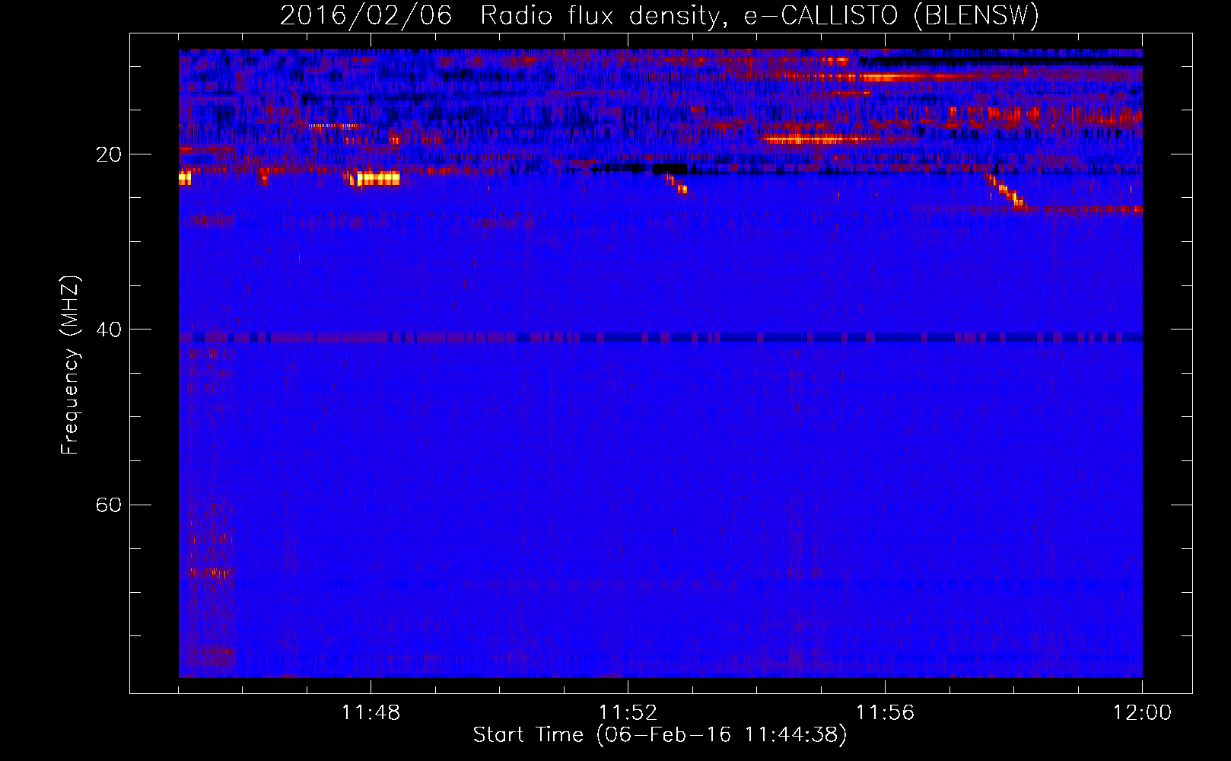Click the y-axis tick label "60"
Screen dimensions: 1231x761
click(109, 505)
